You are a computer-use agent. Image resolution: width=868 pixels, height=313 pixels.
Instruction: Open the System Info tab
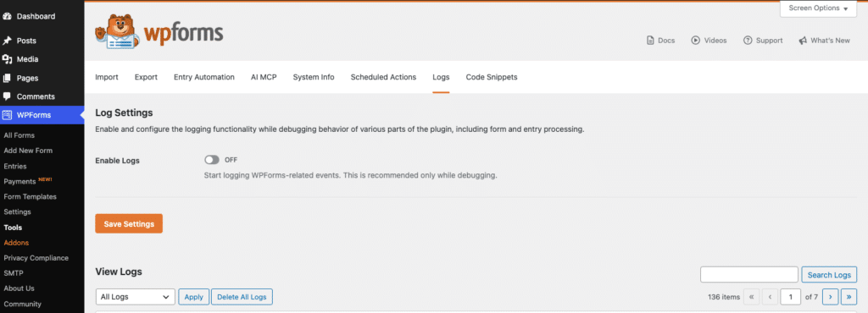click(x=314, y=77)
